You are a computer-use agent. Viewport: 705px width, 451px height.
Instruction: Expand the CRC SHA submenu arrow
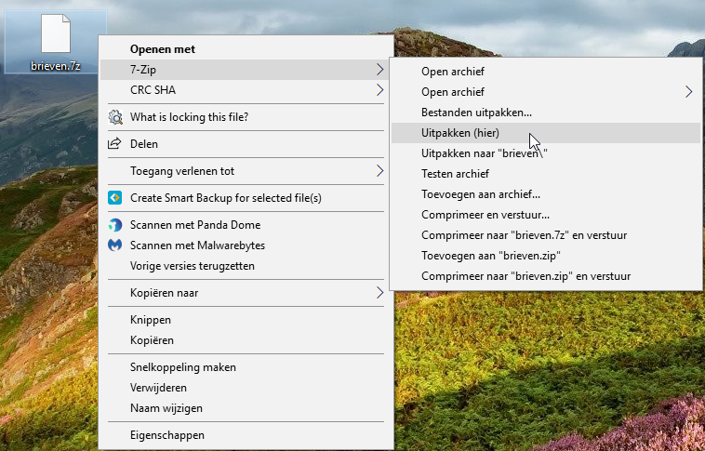[379, 90]
